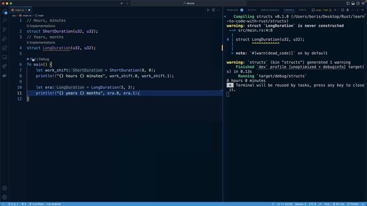Image resolution: width=367 pixels, height=206 pixels.
Task: Open the Source Control view
Action: tap(5, 30)
